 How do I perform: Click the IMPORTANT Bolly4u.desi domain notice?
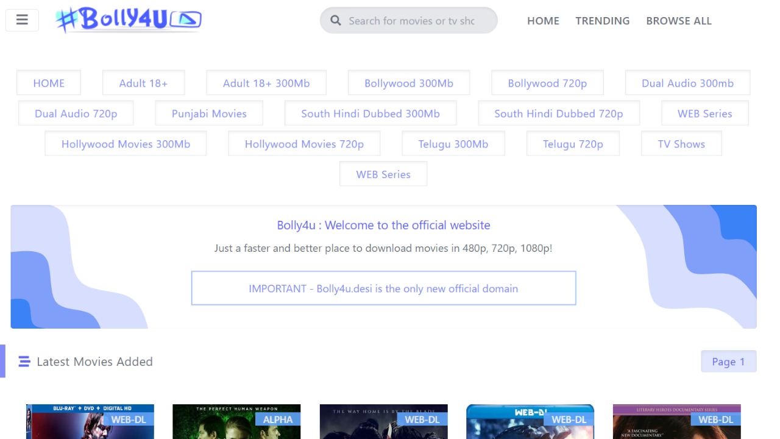click(383, 288)
